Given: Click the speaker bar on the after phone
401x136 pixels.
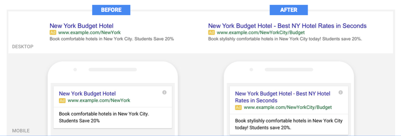Looking at the screenshot, I should click(289, 70).
